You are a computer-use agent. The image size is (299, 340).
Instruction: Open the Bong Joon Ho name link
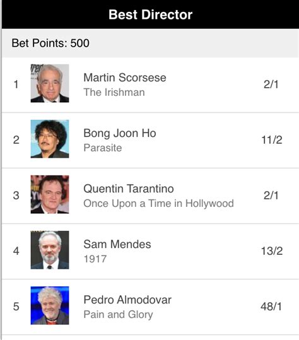(120, 133)
